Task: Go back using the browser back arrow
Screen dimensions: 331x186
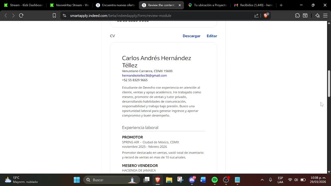Action: pos(6,16)
